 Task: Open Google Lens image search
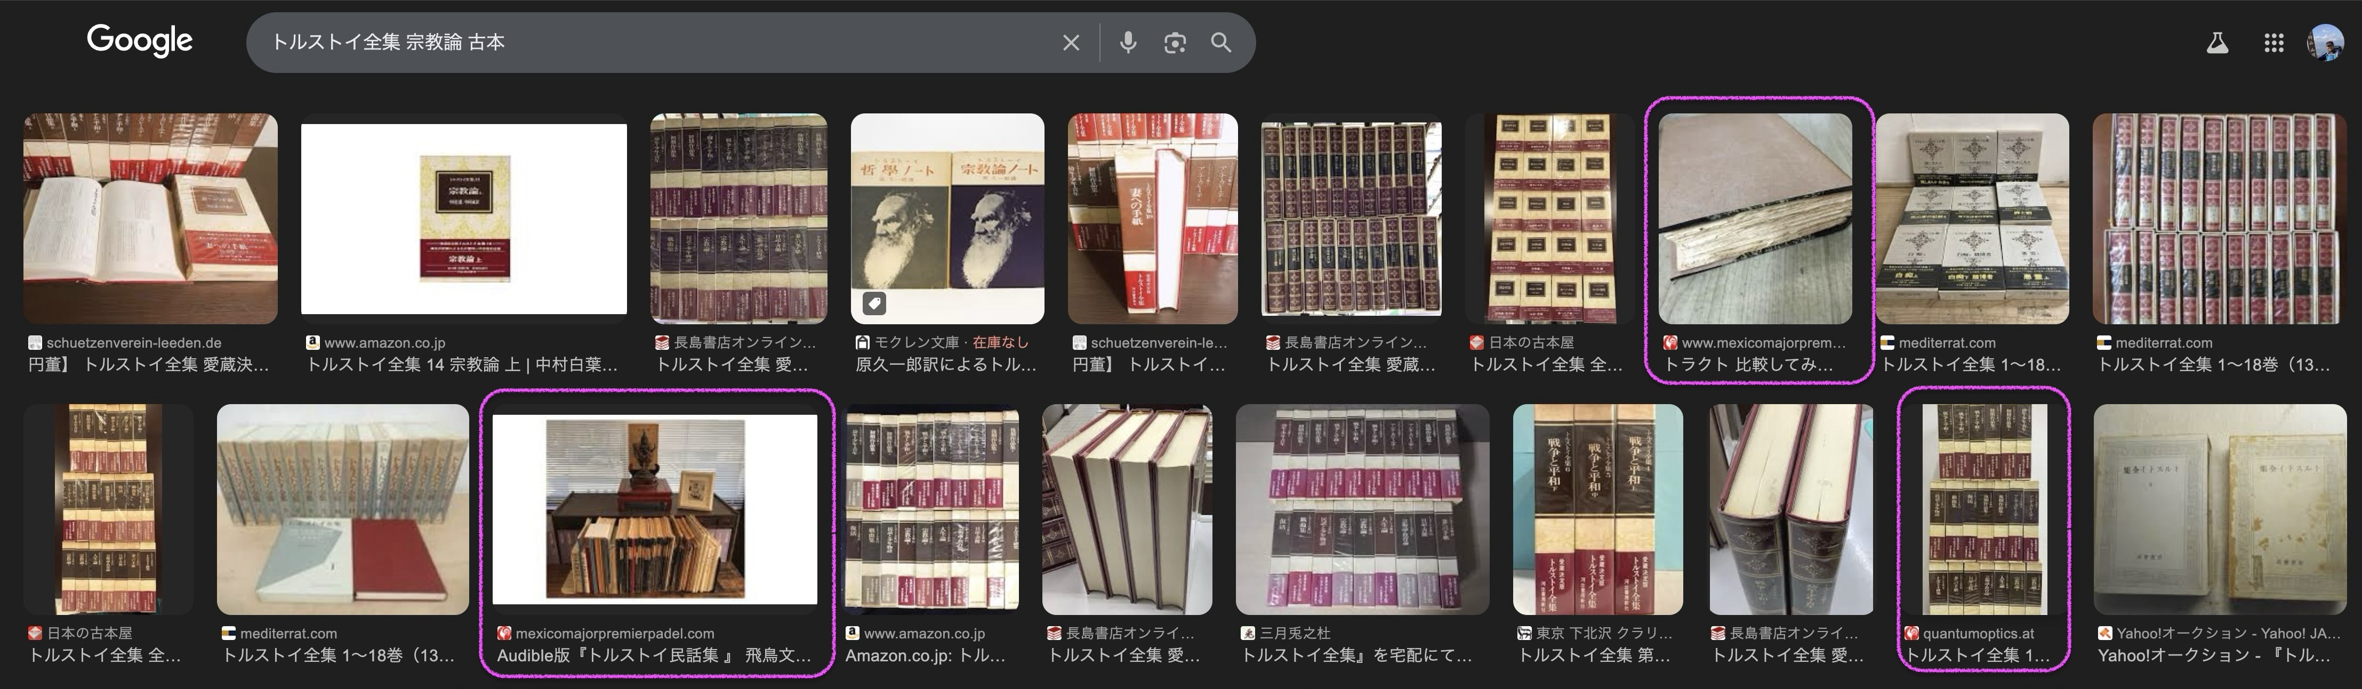(1175, 42)
